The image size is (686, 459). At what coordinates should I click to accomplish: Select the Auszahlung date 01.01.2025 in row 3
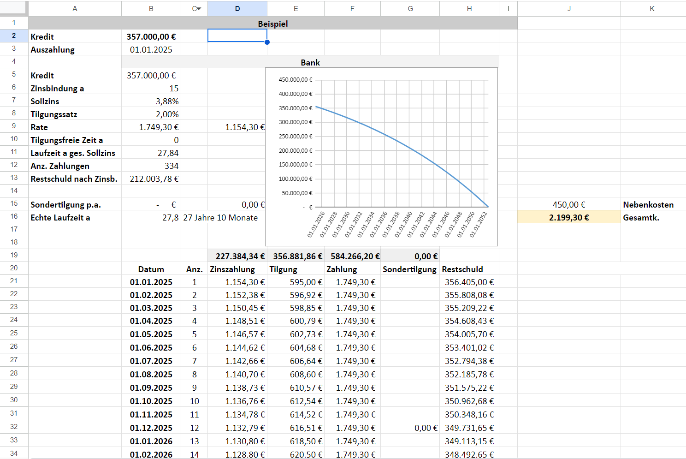[x=151, y=49]
